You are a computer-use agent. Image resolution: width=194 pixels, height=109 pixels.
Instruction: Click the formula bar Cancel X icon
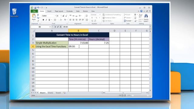[55, 27]
